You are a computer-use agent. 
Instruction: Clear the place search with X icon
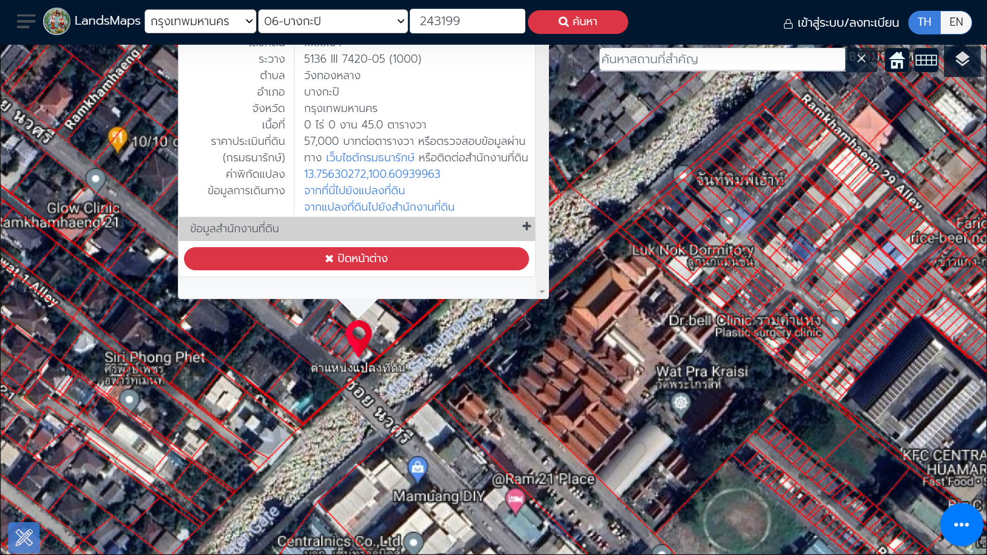click(862, 59)
